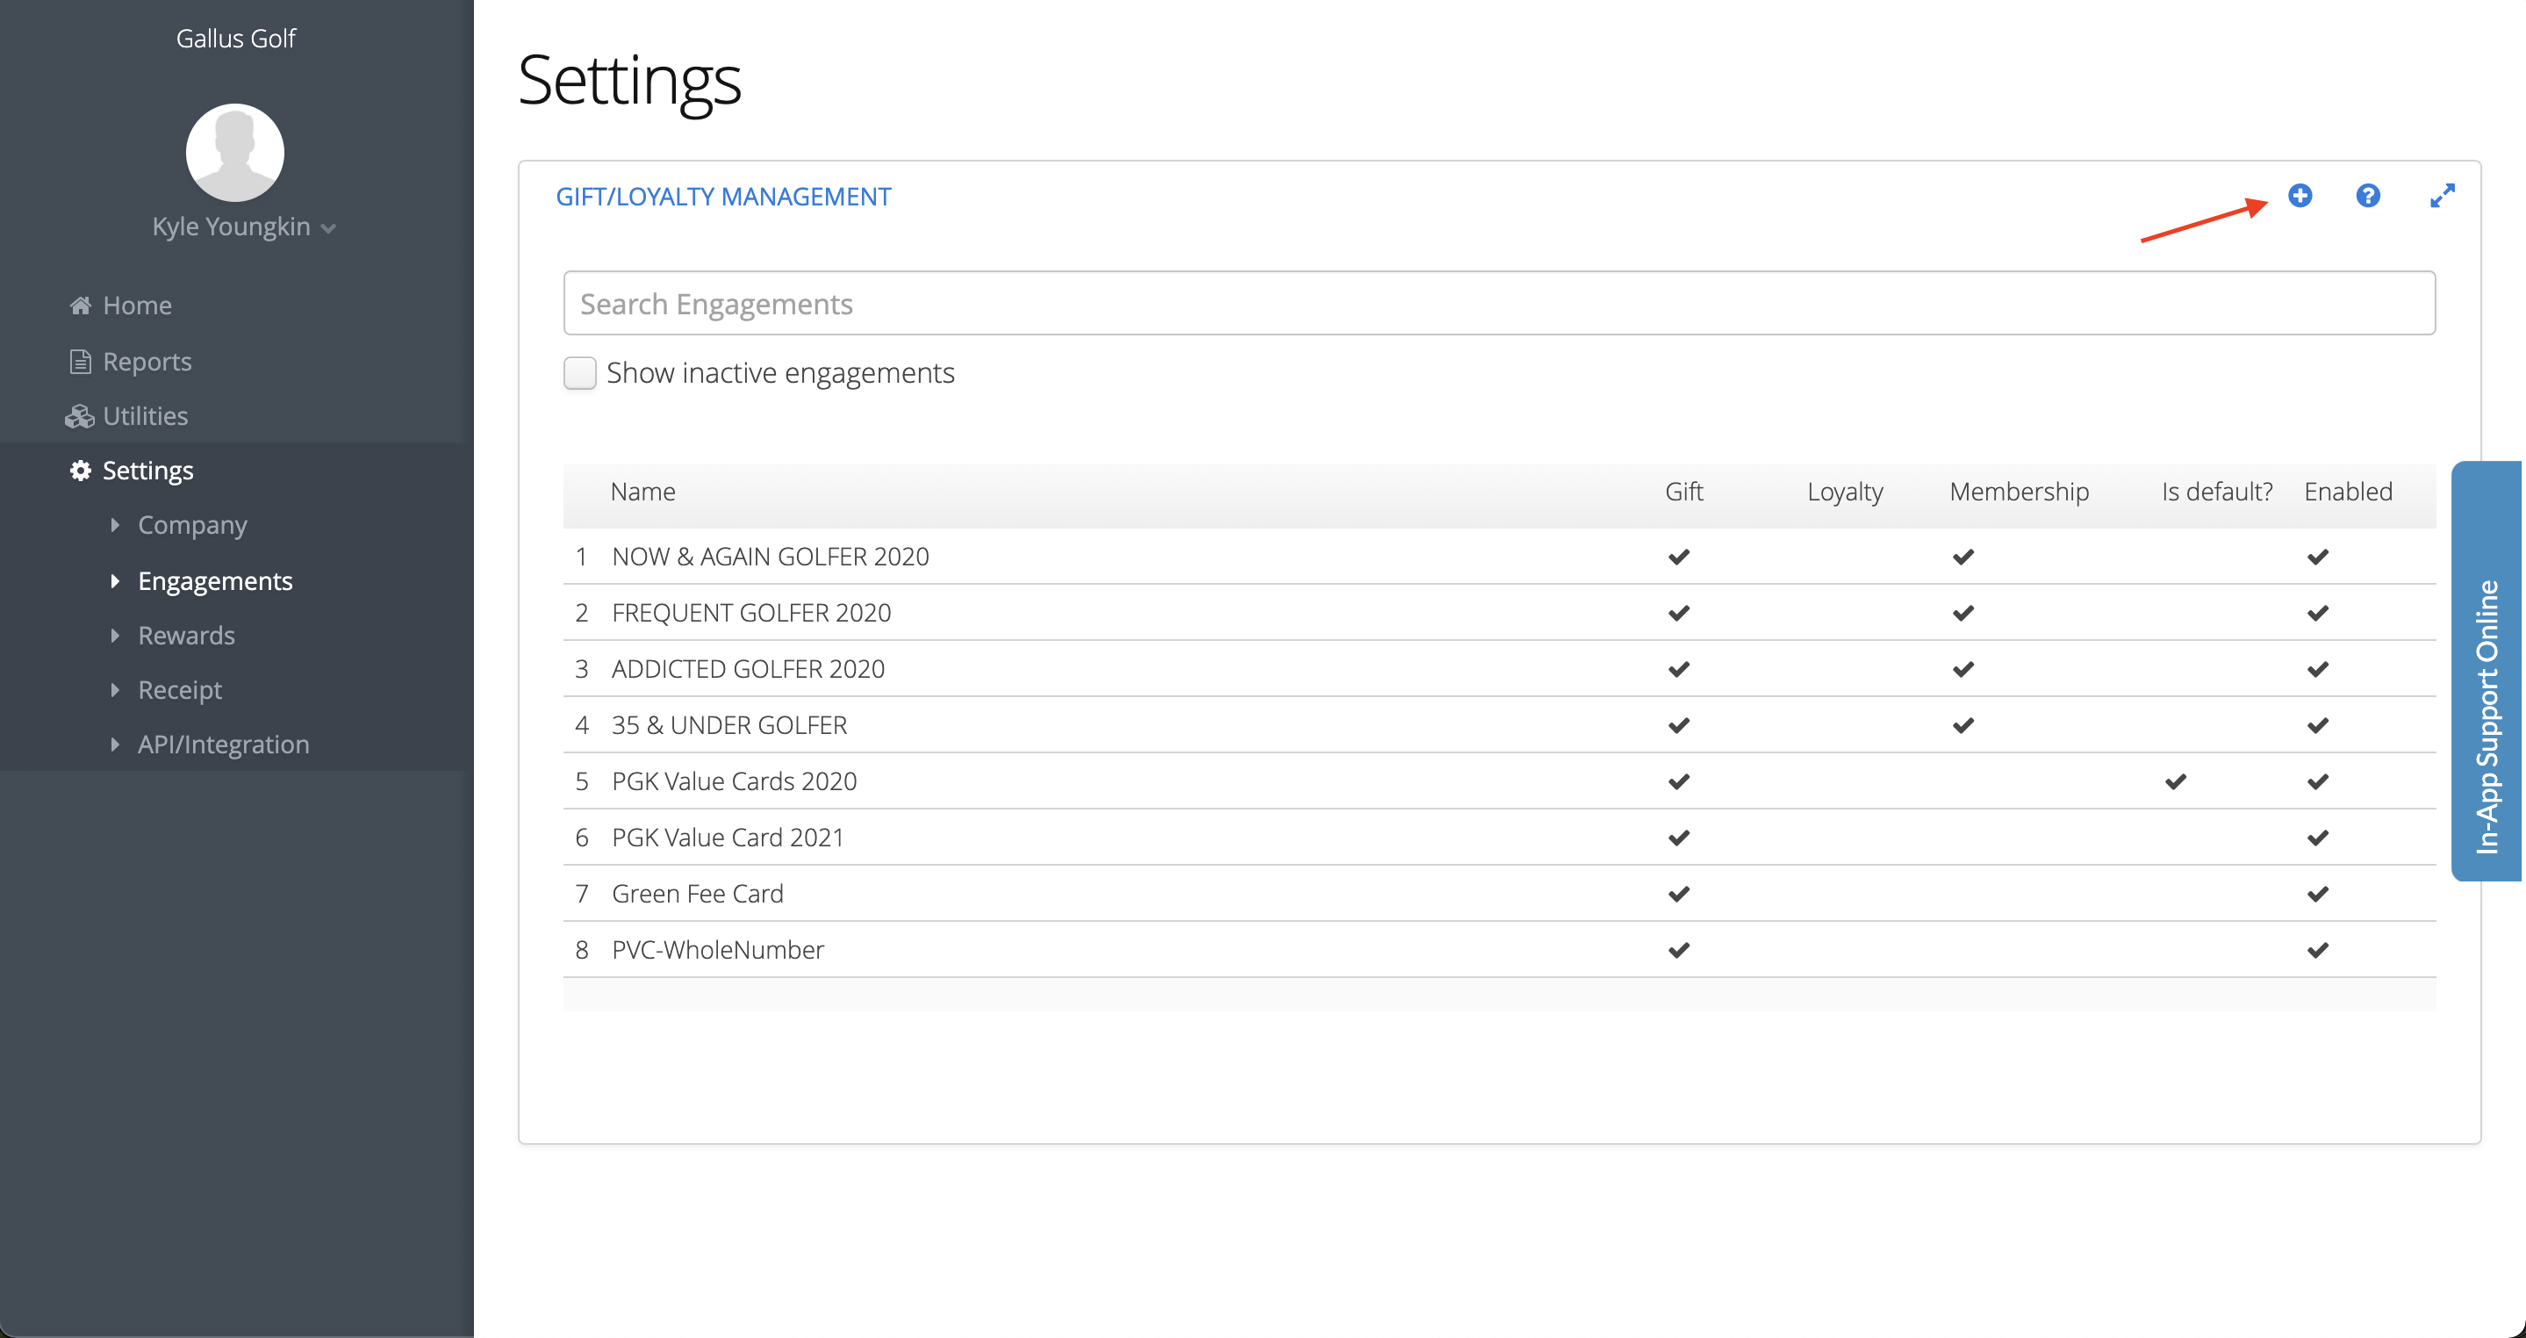The image size is (2526, 1338).
Task: Open the Kyle Youngkin user dropdown
Action: [x=243, y=227]
